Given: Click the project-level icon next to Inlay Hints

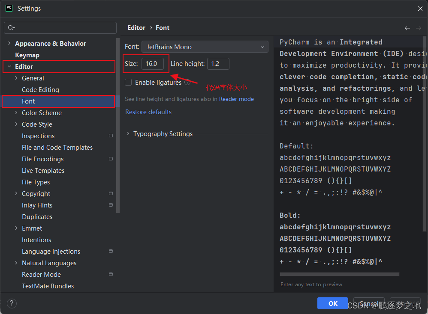Looking at the screenshot, I should point(111,205).
